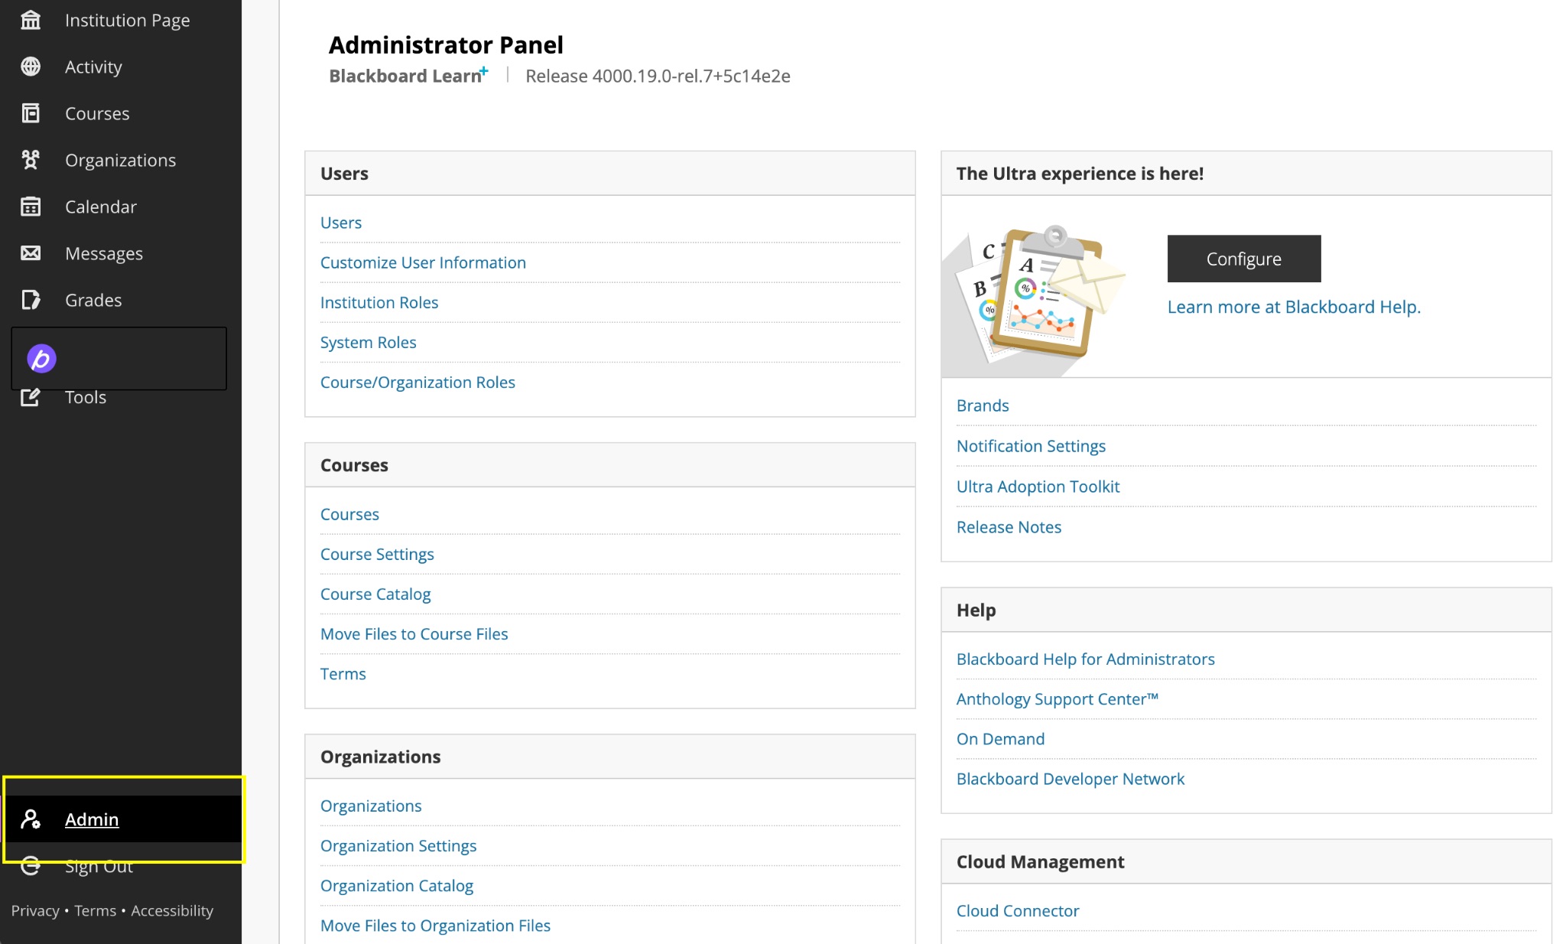This screenshot has width=1566, height=944.
Task: Open Learn more at Blackboard Help link
Action: (1294, 307)
